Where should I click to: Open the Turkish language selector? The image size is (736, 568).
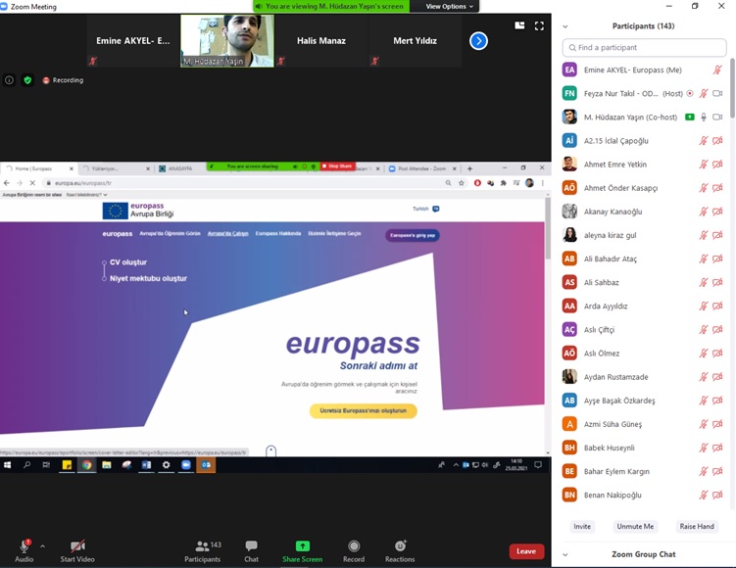pyautogui.click(x=425, y=209)
